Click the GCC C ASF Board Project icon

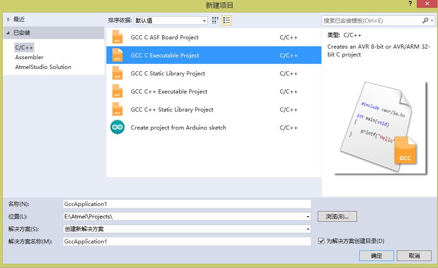[x=117, y=37]
